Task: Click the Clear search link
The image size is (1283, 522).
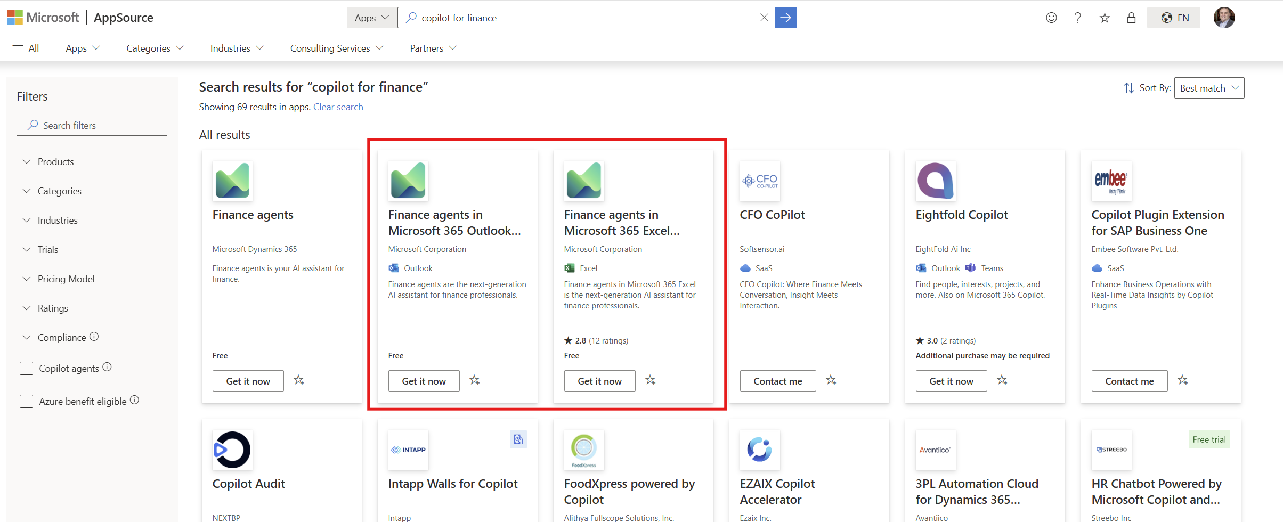Action: pyautogui.click(x=338, y=107)
